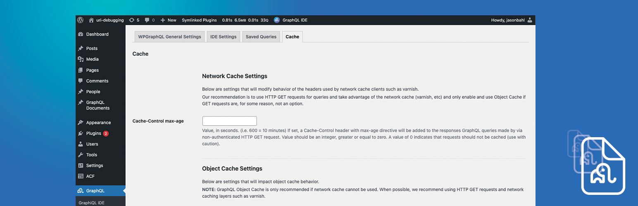Click the Cache-Control max-age label

pos(158,121)
